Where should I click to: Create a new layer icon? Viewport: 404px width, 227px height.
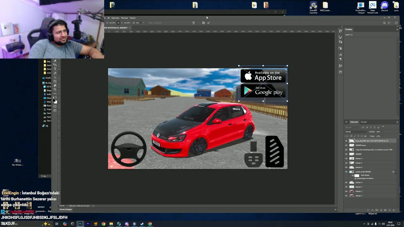[389, 210]
